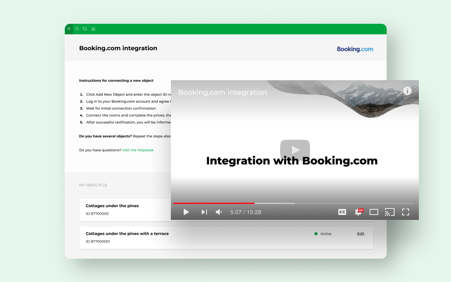The width and height of the screenshot is (451, 282).
Task: Mute the video with the speaker icon
Action: tap(219, 212)
